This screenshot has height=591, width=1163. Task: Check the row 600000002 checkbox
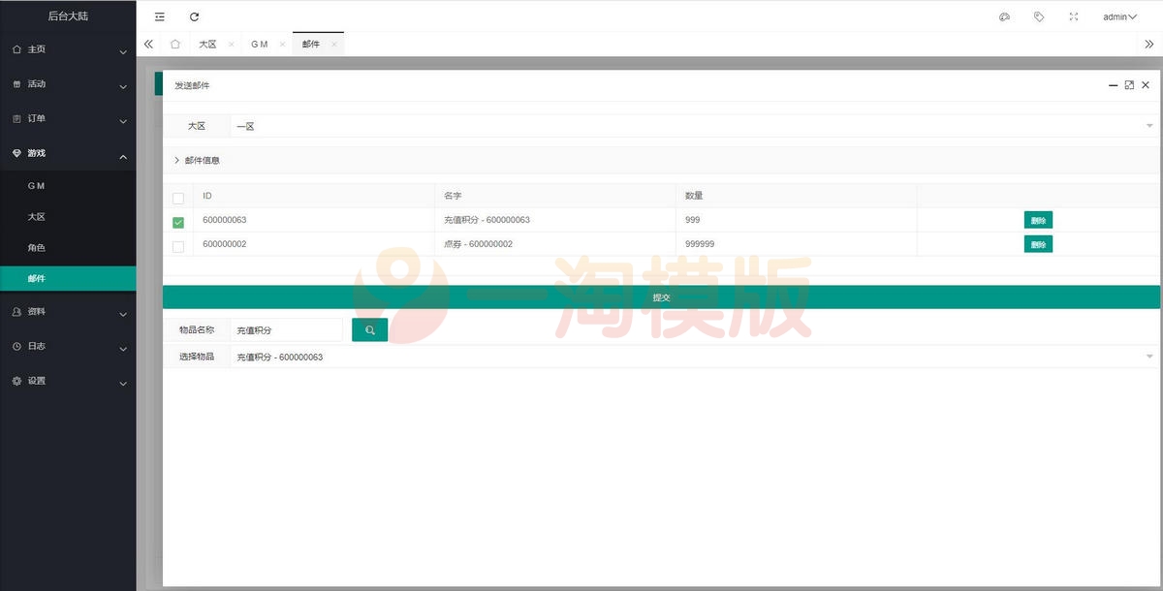pos(178,246)
